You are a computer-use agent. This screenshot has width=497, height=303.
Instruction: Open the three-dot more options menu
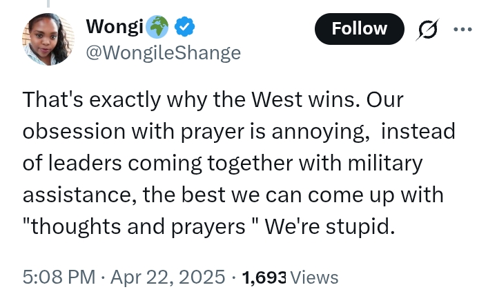click(462, 30)
